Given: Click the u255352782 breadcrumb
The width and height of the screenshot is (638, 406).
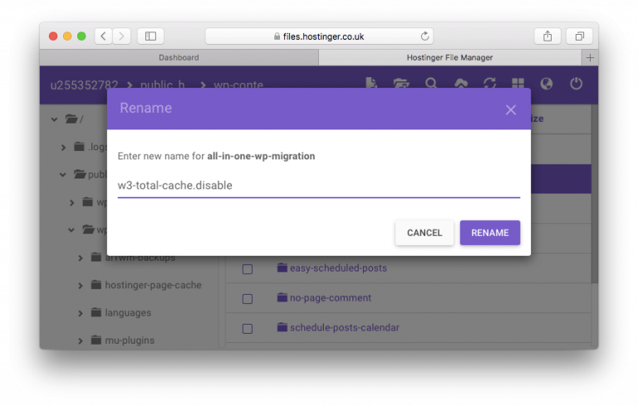Looking at the screenshot, I should (84, 85).
